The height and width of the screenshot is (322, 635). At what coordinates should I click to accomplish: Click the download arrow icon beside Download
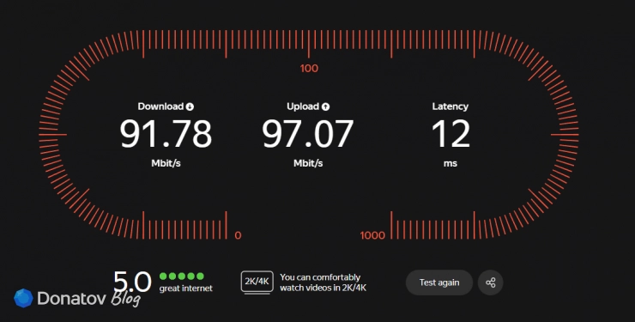tap(190, 106)
